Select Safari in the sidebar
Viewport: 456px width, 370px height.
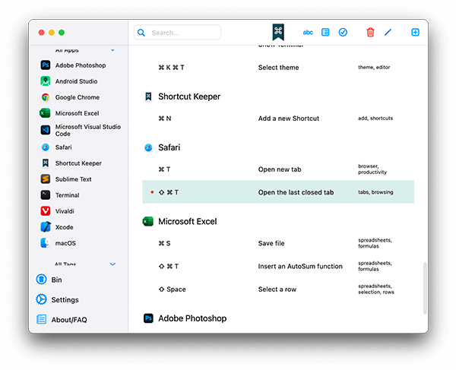(x=63, y=147)
